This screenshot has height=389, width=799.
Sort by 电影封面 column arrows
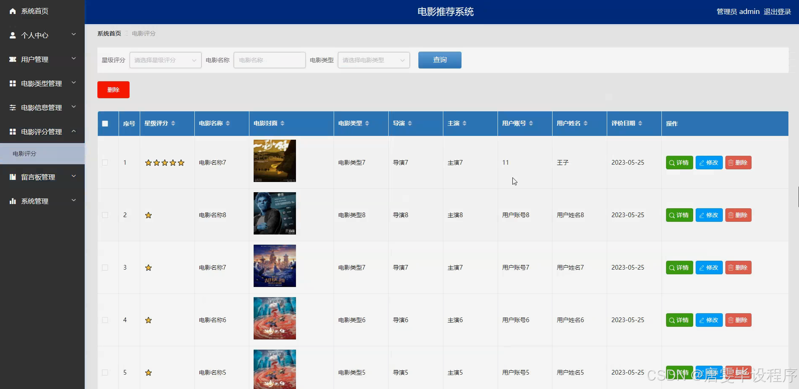(282, 123)
